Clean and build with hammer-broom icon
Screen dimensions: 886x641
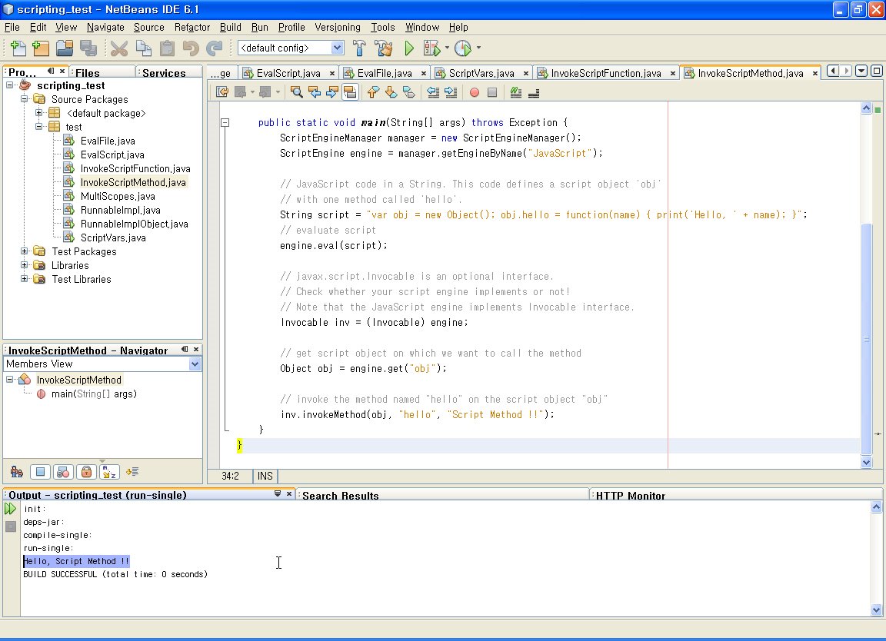click(x=385, y=48)
